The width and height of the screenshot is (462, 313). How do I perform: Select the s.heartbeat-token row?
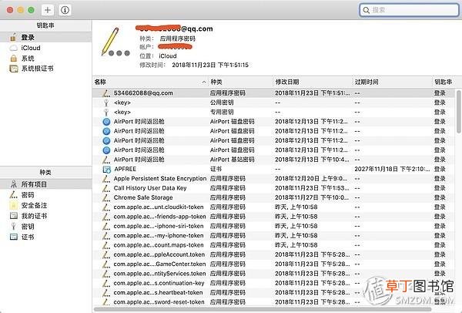click(274, 292)
